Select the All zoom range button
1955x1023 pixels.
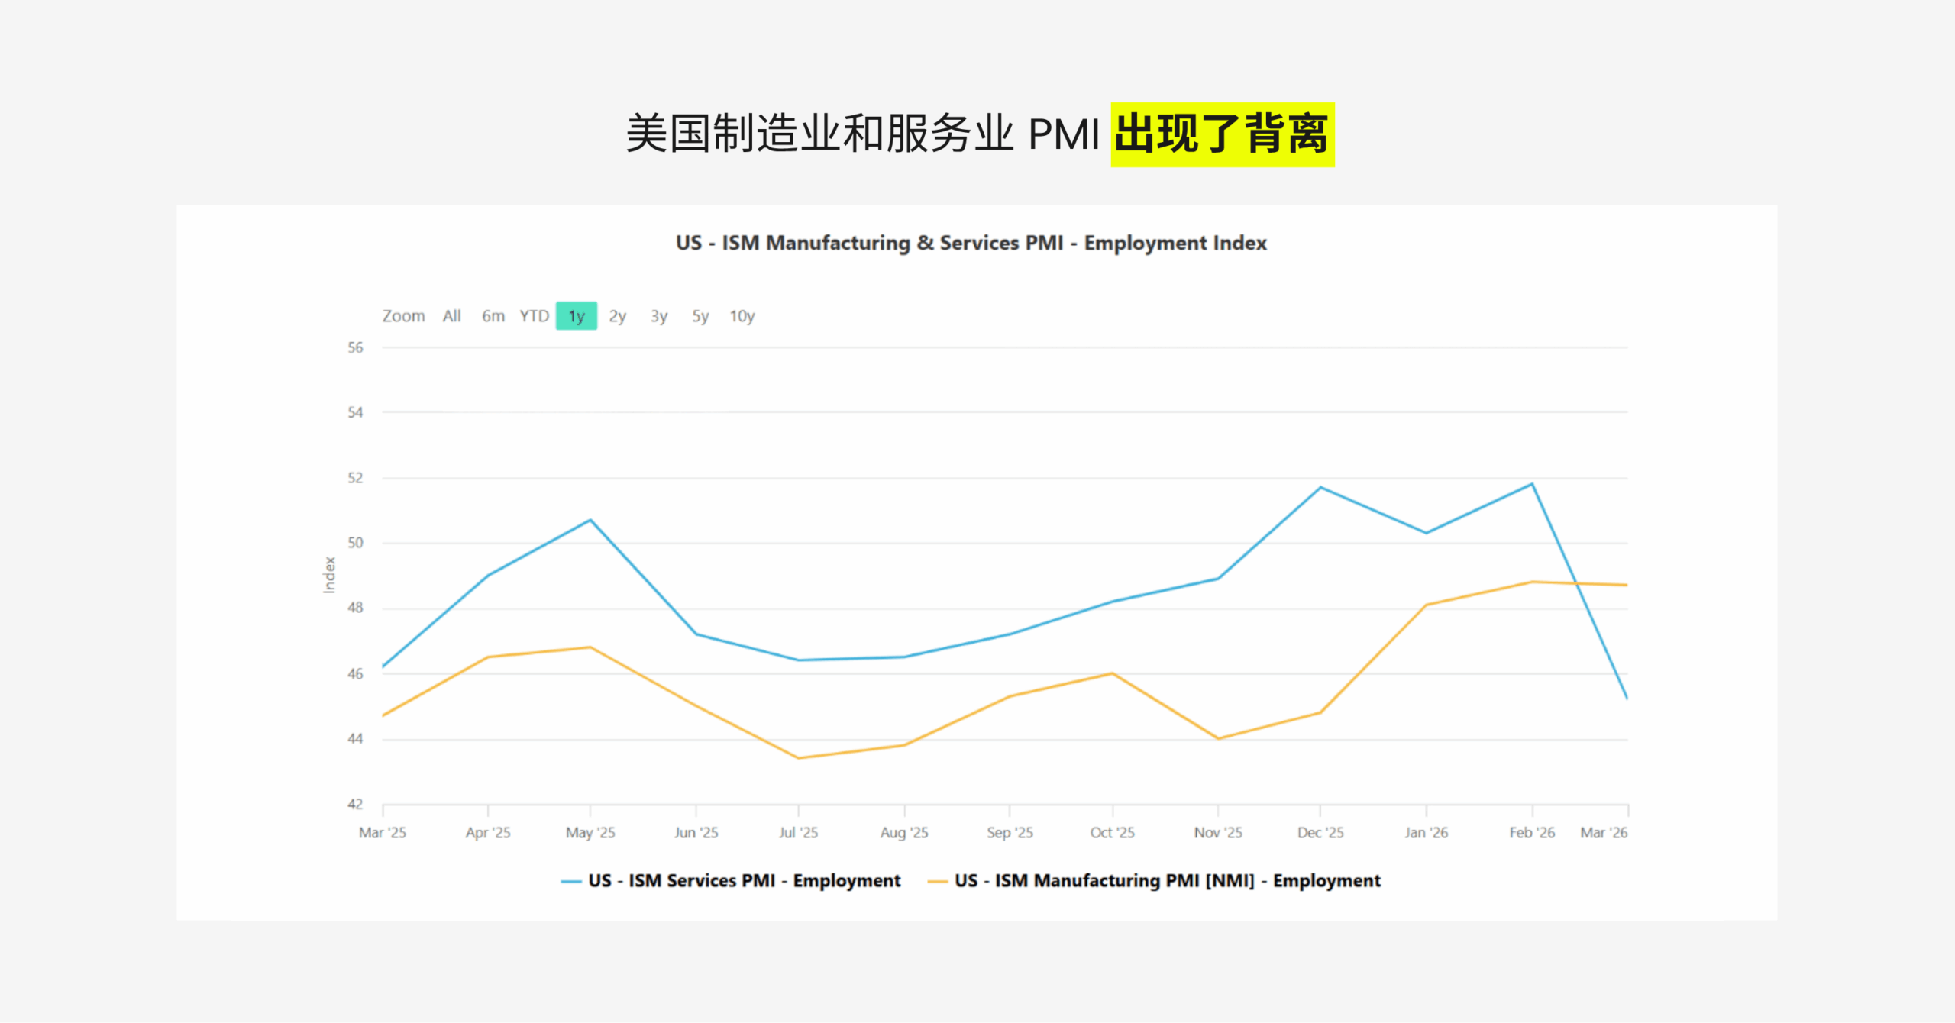coord(451,316)
